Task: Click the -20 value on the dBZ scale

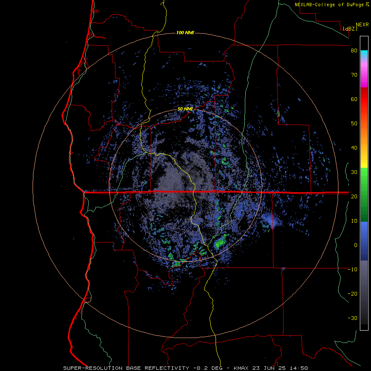Action: [352, 294]
